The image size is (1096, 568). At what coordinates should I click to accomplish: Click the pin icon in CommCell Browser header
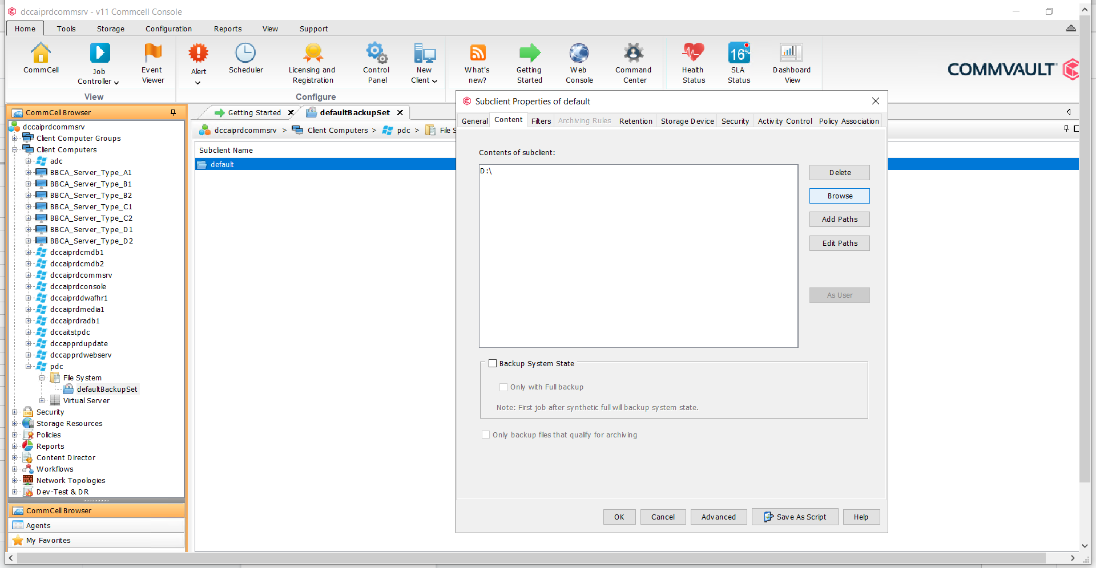click(x=173, y=112)
